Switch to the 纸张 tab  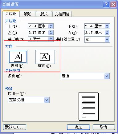(27, 14)
